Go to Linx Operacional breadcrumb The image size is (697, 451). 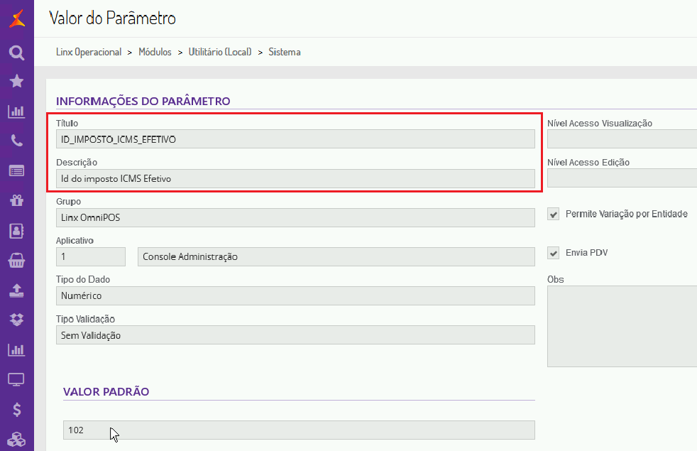89,52
